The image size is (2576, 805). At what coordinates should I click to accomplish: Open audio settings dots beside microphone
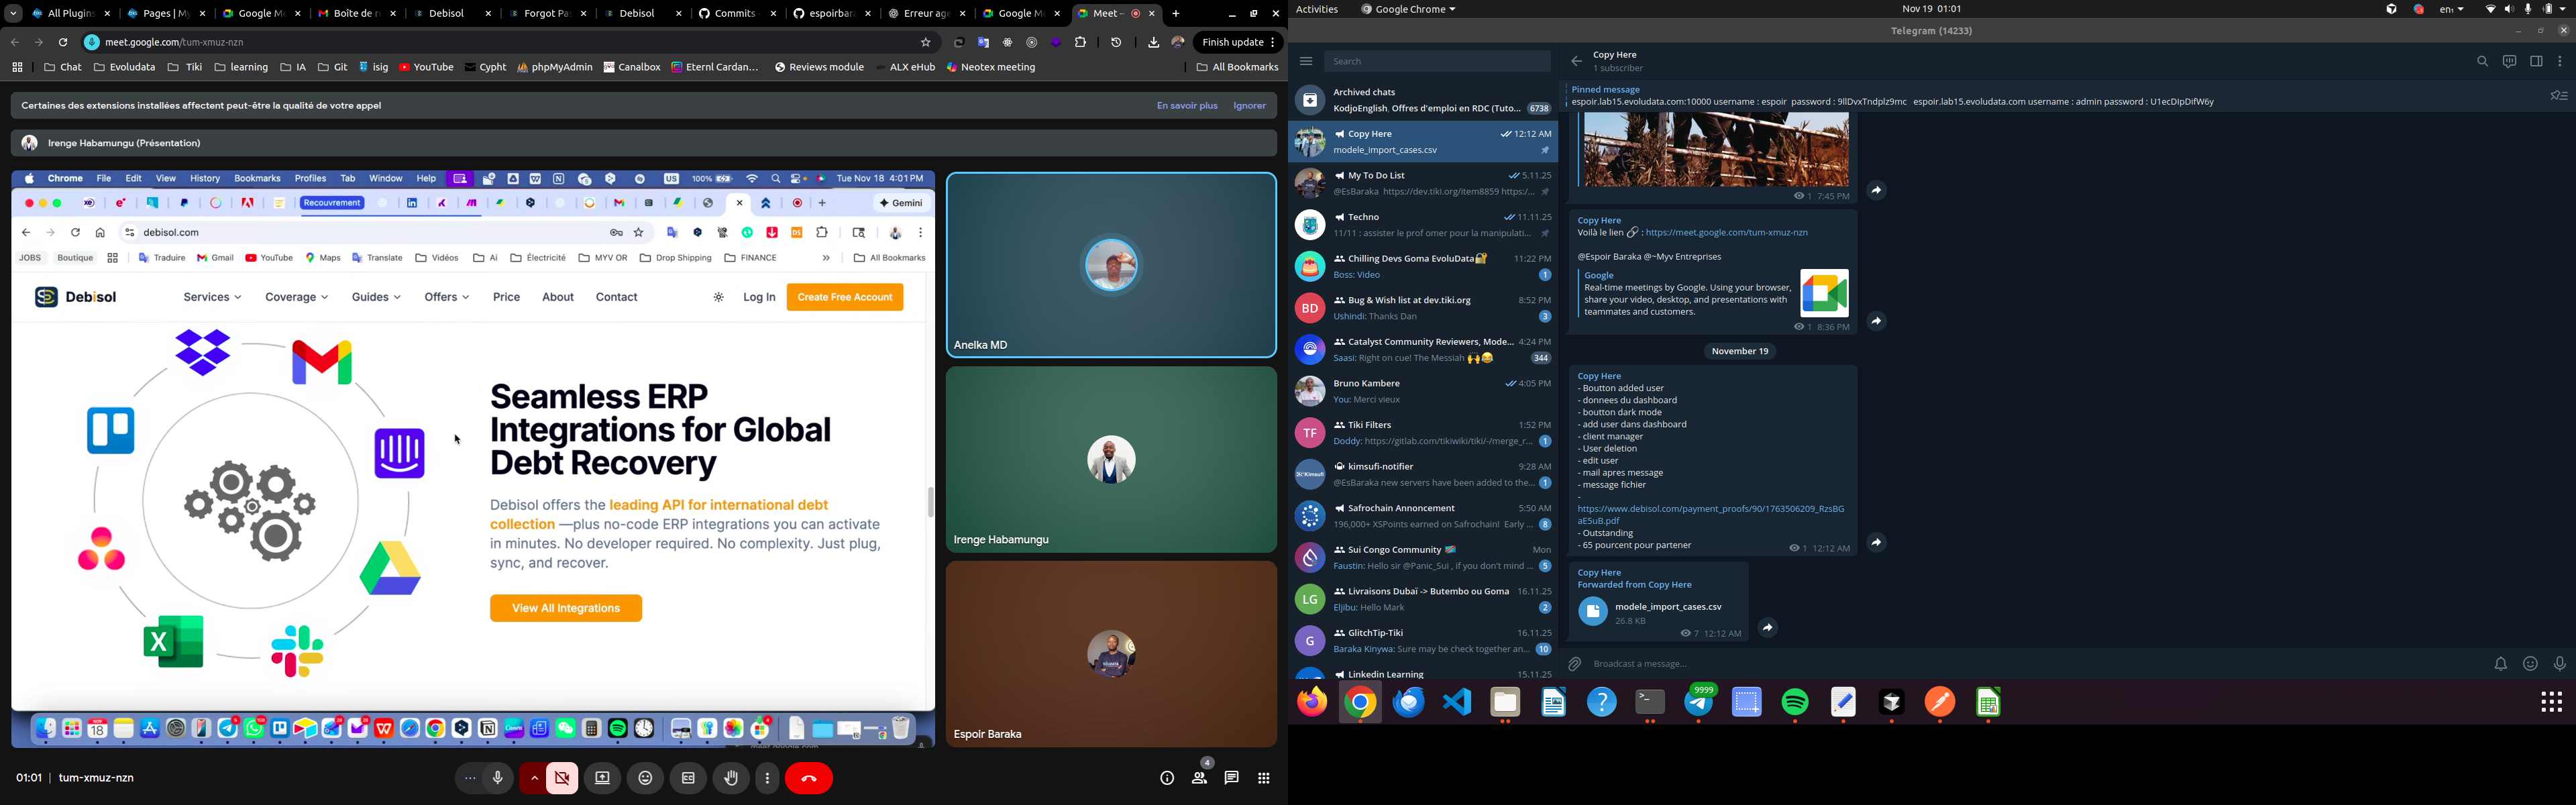pos(469,778)
